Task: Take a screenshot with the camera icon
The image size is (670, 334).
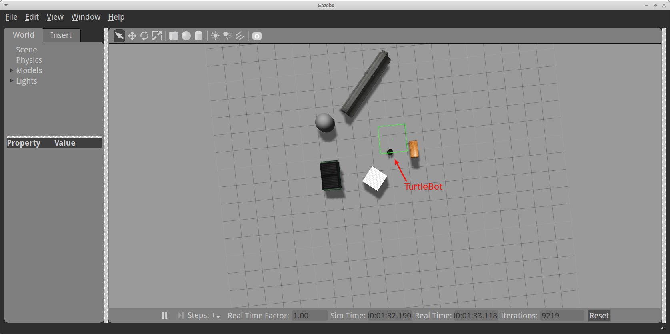Action: [x=257, y=36]
